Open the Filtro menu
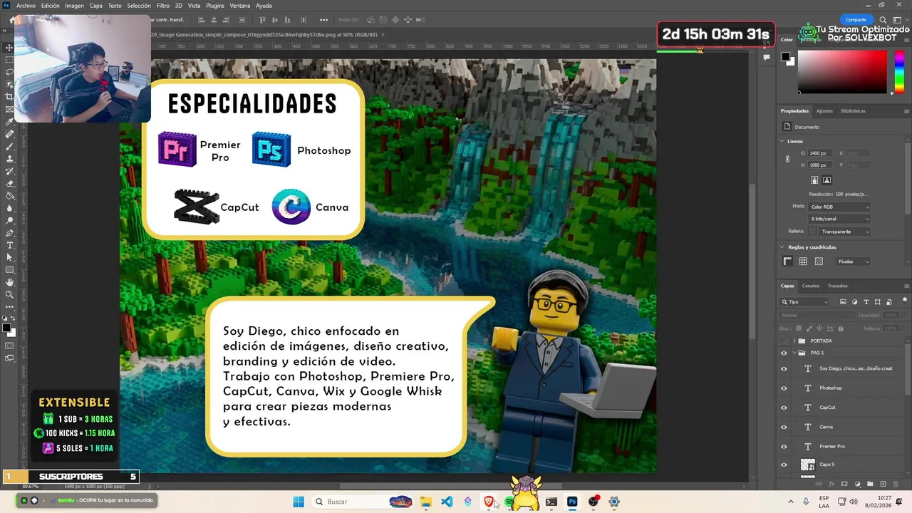The width and height of the screenshot is (912, 513). 162,5
